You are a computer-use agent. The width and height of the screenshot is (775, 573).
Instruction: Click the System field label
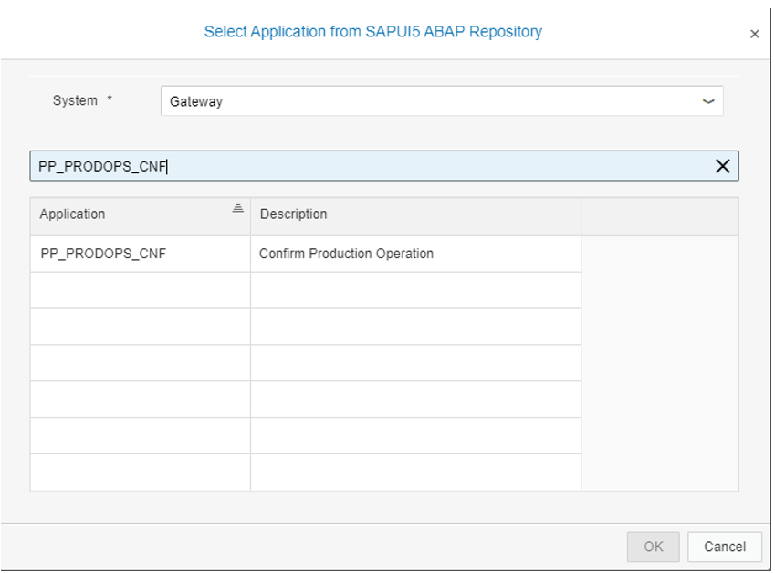(x=75, y=100)
